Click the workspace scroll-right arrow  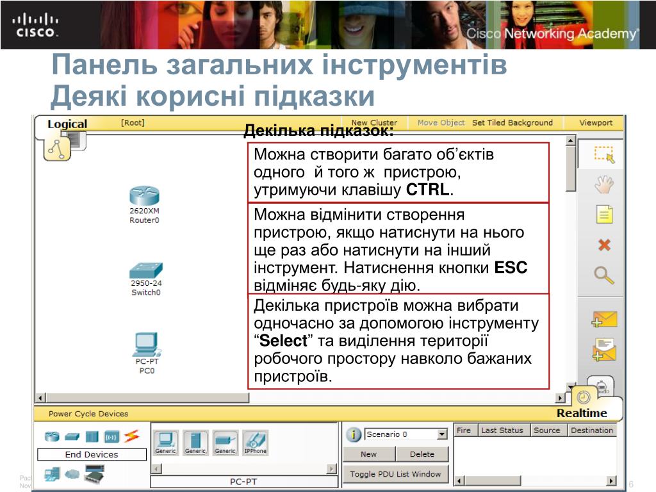(560, 397)
